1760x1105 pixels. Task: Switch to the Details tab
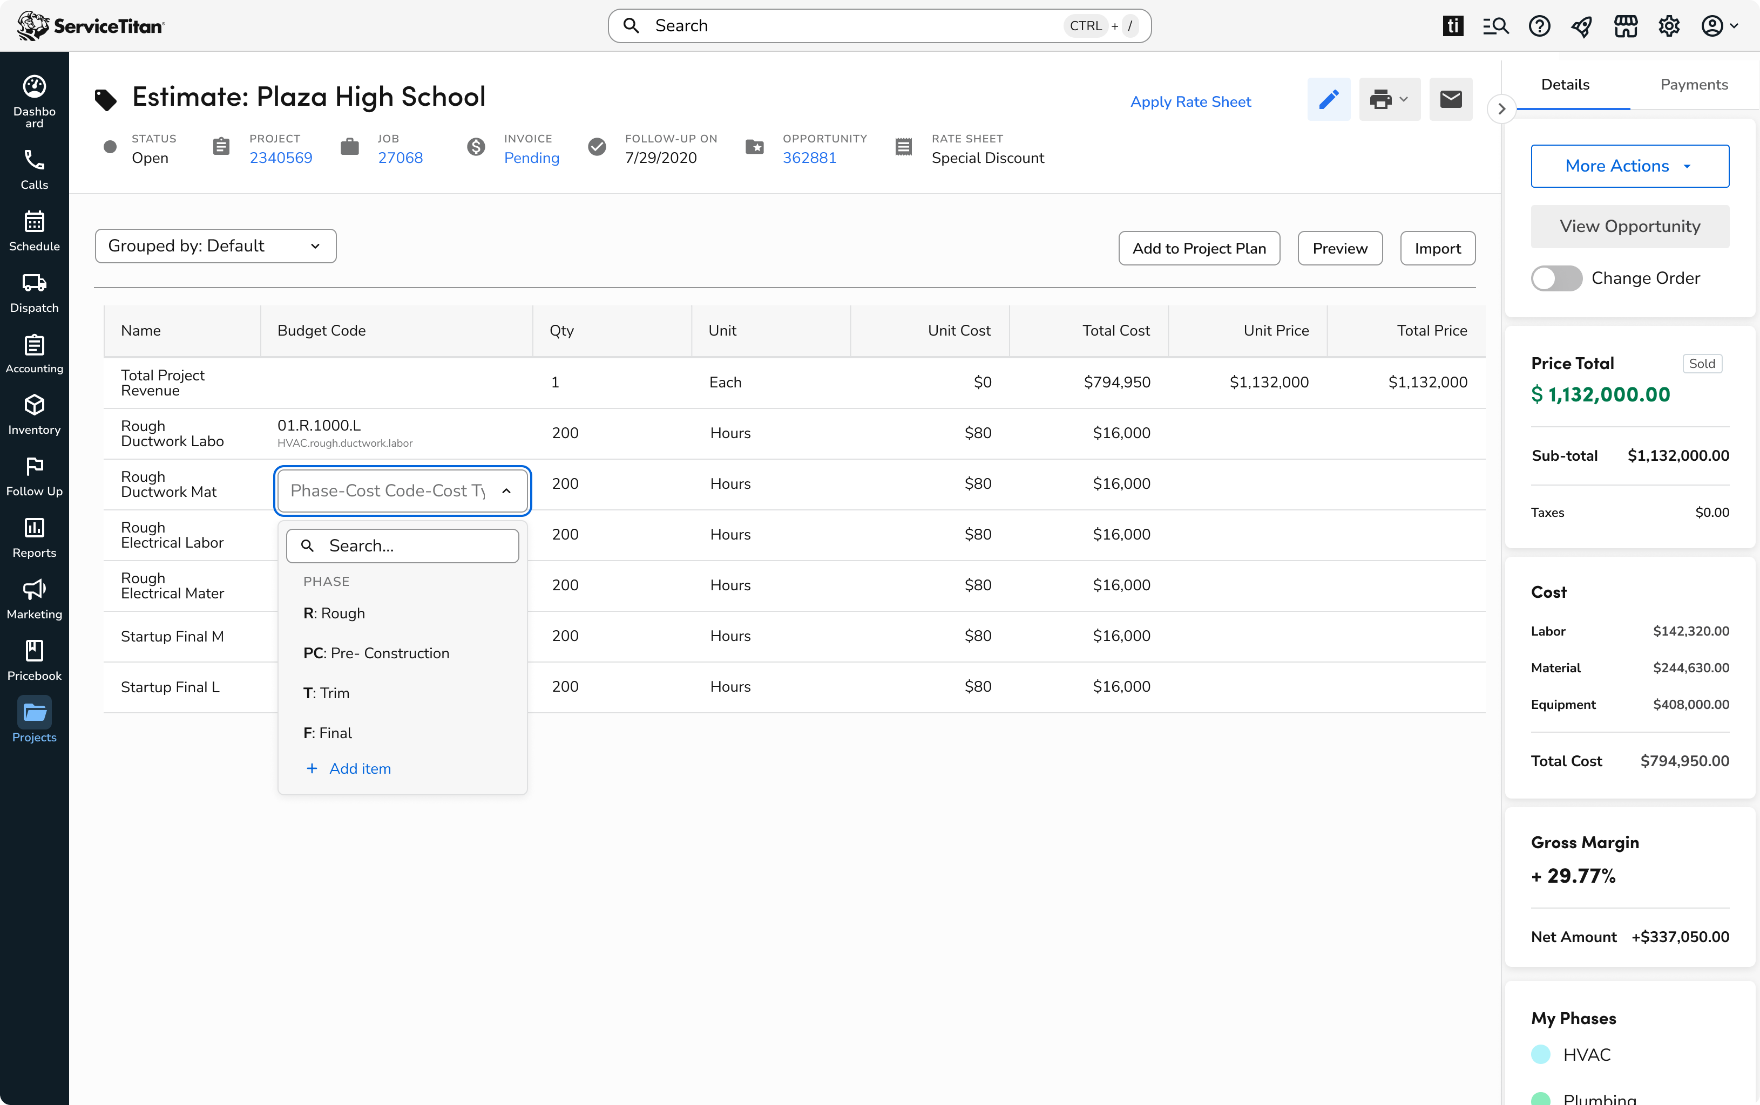(1565, 85)
